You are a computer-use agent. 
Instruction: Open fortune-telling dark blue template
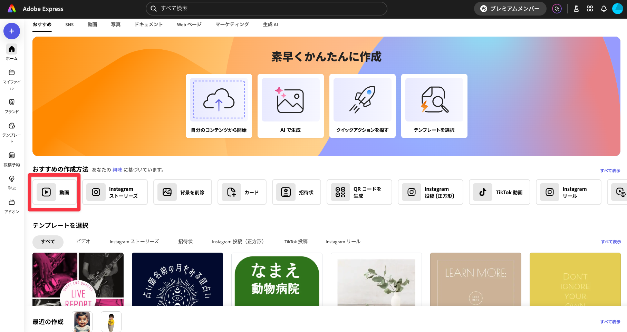pyautogui.click(x=177, y=279)
